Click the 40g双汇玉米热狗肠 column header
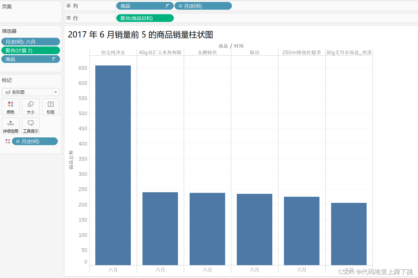418x278 pixels. (160, 53)
